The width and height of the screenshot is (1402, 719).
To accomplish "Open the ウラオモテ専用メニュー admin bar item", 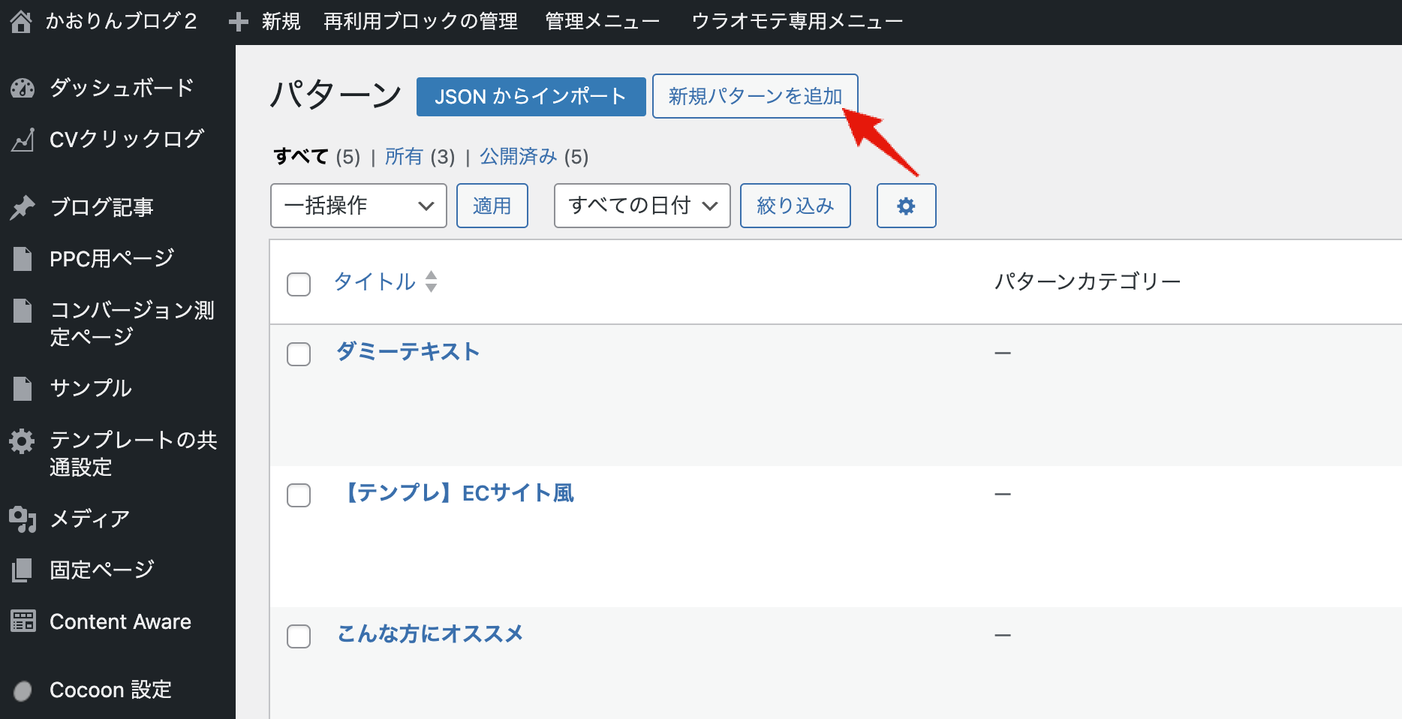I will coord(797,22).
